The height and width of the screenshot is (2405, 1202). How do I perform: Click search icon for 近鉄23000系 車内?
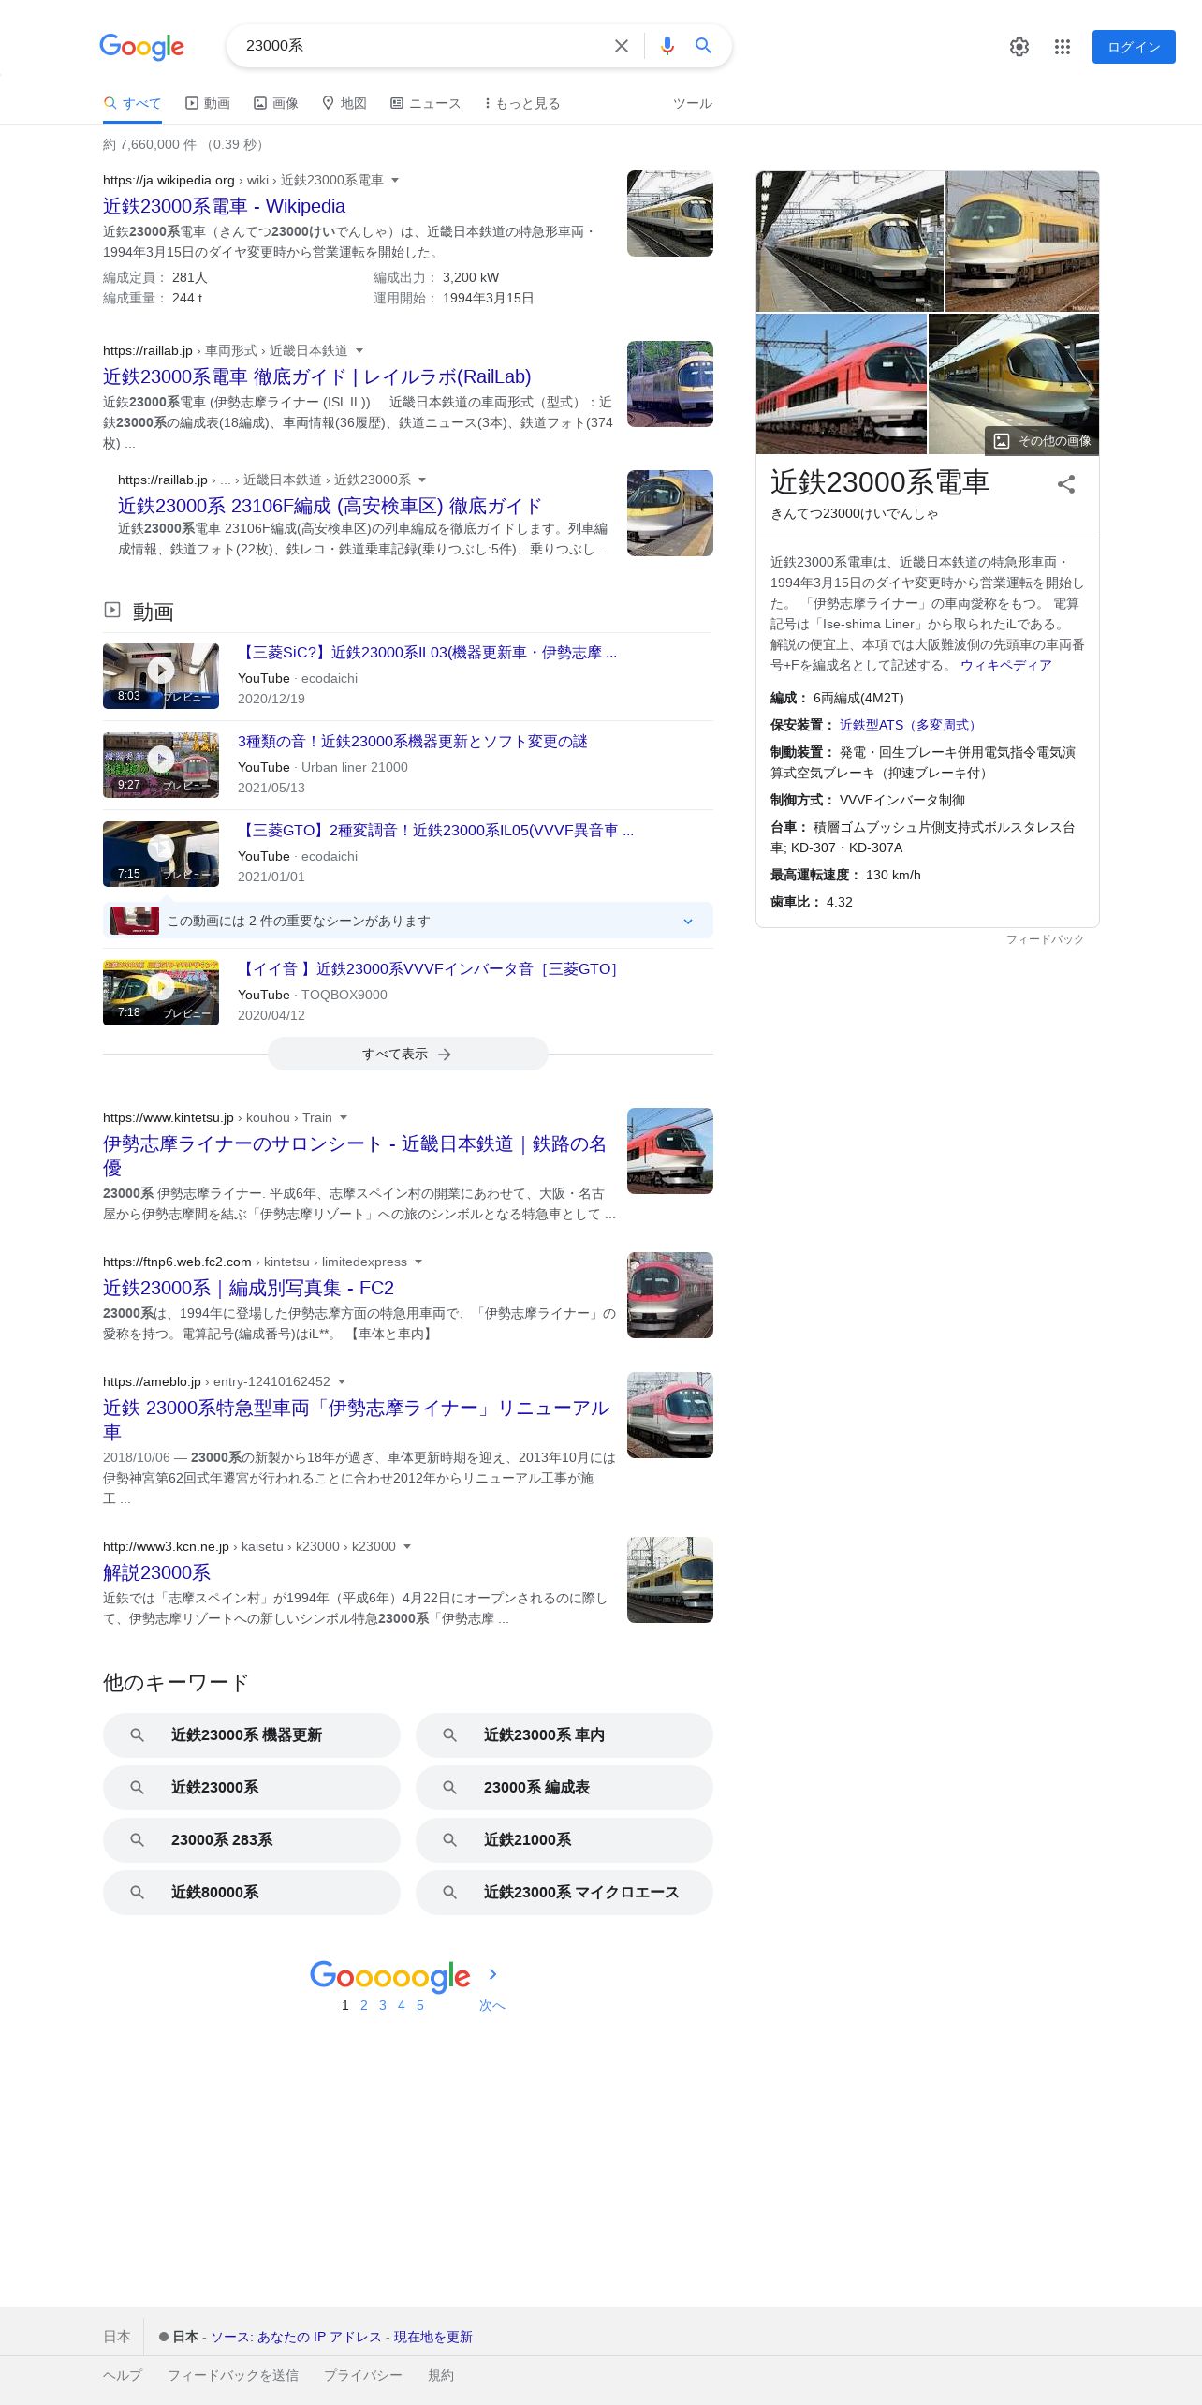[x=449, y=1735]
